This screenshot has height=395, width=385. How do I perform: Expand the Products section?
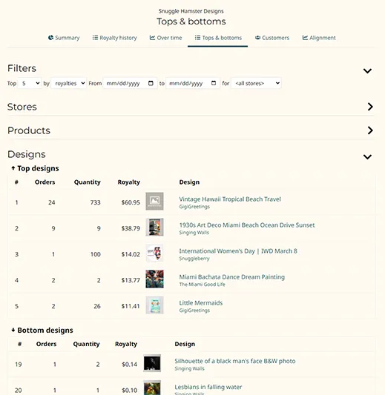[x=370, y=130]
